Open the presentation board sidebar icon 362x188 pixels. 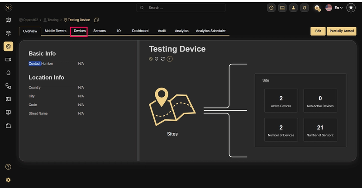pos(8,20)
